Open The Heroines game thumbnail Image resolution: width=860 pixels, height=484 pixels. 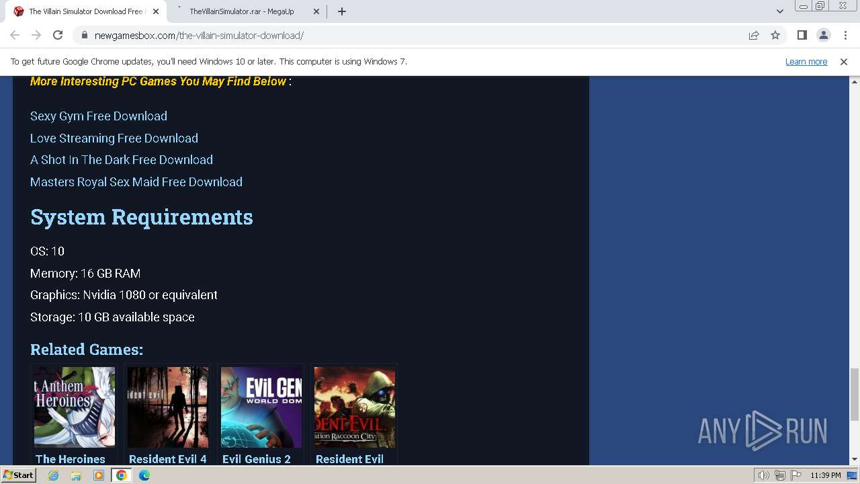pos(74,407)
